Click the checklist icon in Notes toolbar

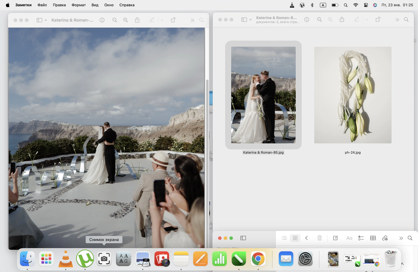pyautogui.click(x=361, y=238)
